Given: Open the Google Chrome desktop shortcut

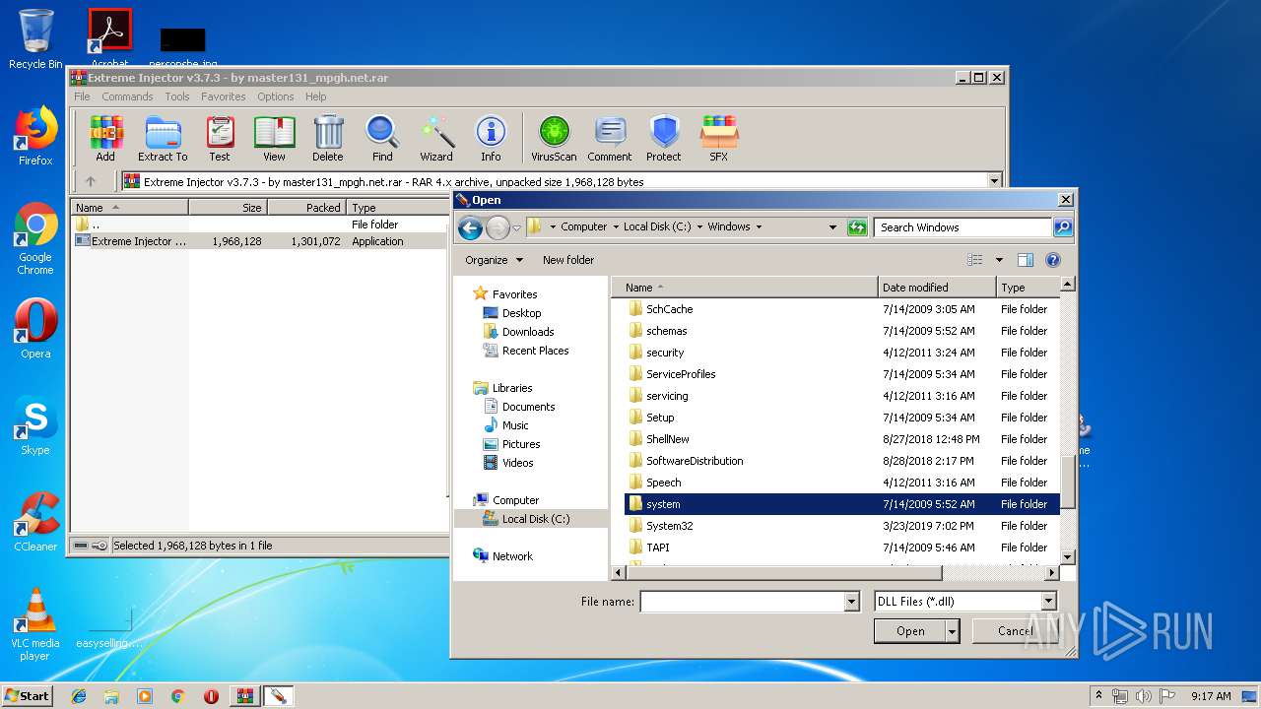Looking at the screenshot, I should pos(35,238).
